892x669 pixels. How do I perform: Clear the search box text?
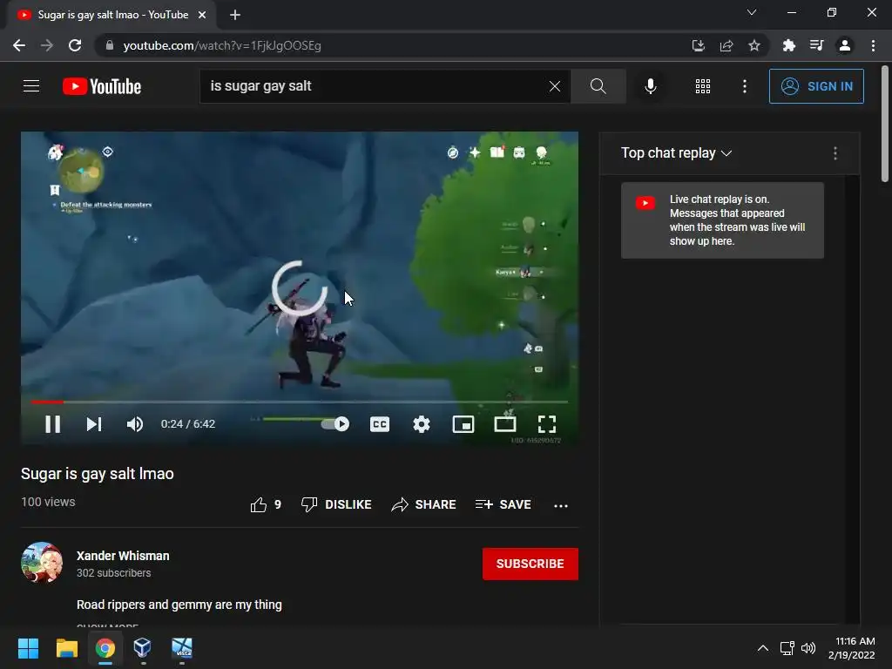coord(555,86)
